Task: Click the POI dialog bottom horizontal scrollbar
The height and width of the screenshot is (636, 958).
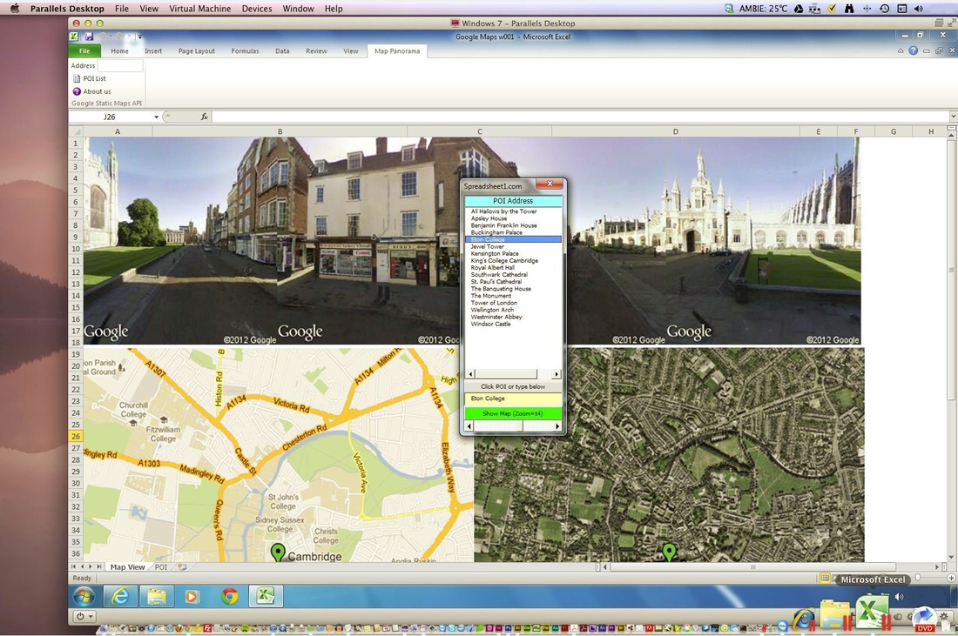Action: (x=513, y=426)
